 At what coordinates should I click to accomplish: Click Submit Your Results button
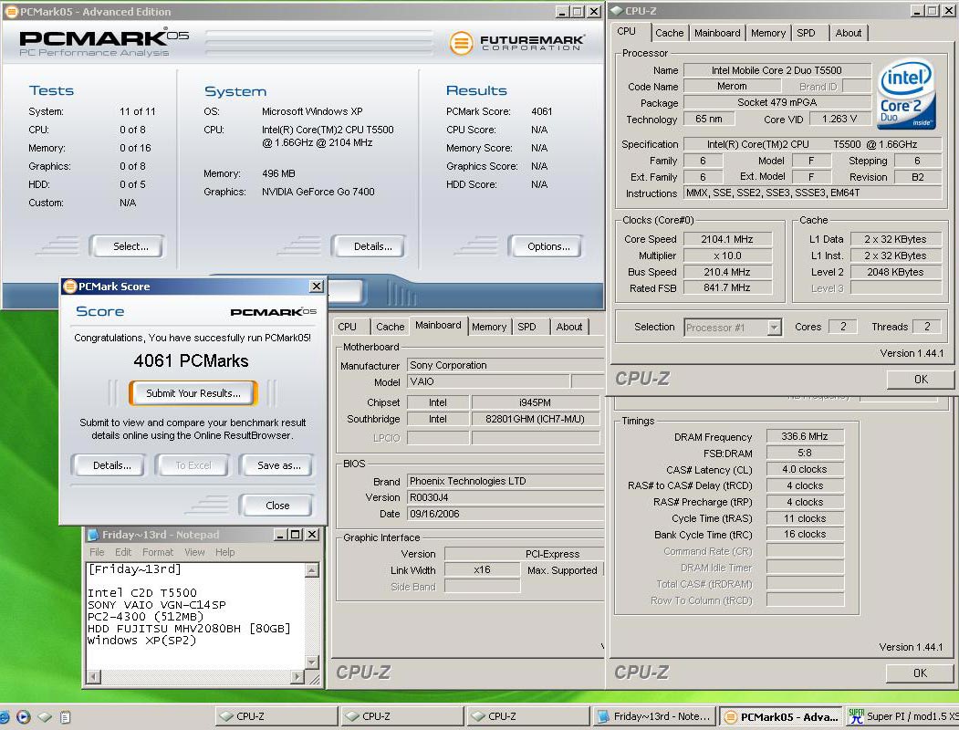[193, 393]
